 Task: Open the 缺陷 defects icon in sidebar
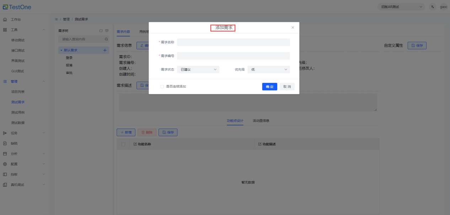click(x=5, y=143)
